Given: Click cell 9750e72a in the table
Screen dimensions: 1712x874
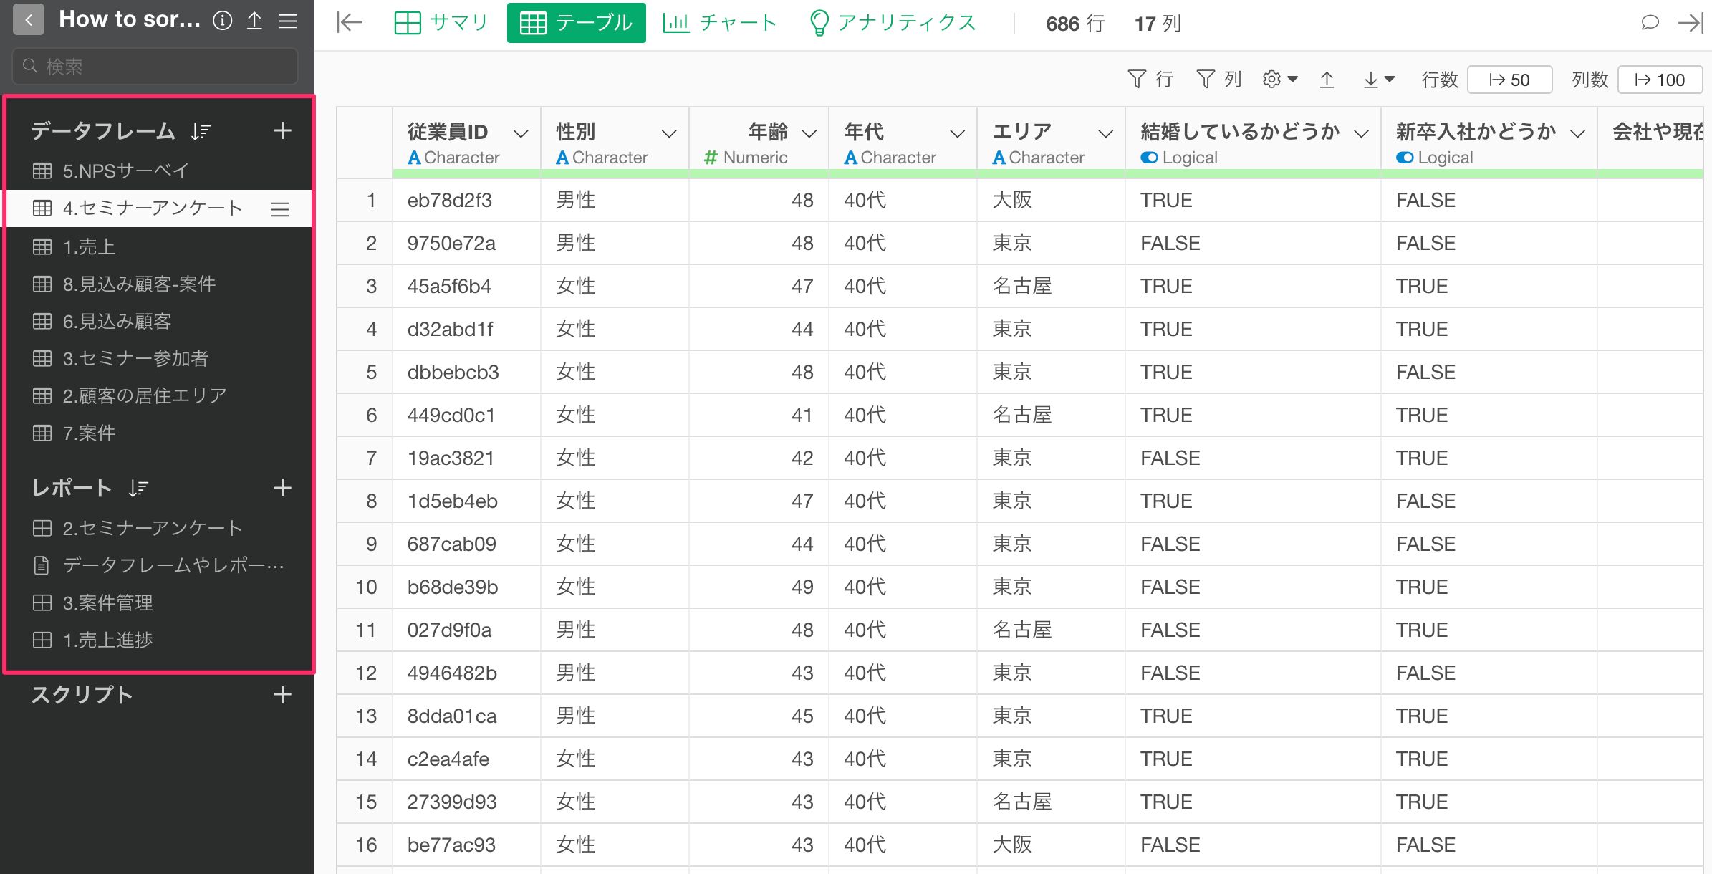Looking at the screenshot, I should pyautogui.click(x=466, y=243).
